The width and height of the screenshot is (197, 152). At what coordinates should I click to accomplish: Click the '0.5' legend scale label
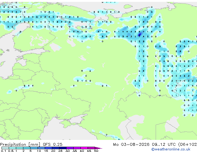pyautogui.click(x=11, y=151)
